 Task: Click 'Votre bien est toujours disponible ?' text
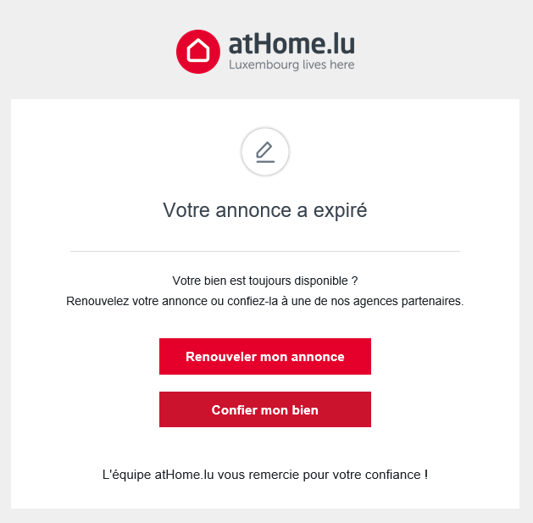click(265, 281)
